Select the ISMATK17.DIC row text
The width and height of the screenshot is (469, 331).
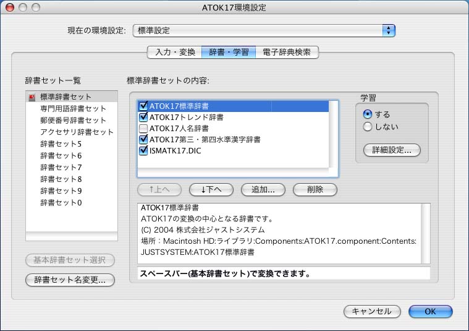click(x=175, y=151)
